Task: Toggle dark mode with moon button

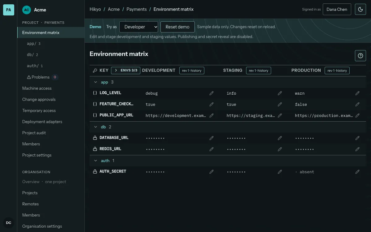Action: click(360, 9)
